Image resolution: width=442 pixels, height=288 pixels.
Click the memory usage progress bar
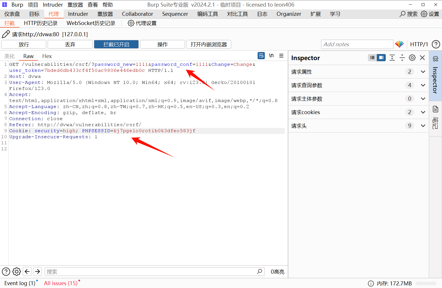[426, 283]
